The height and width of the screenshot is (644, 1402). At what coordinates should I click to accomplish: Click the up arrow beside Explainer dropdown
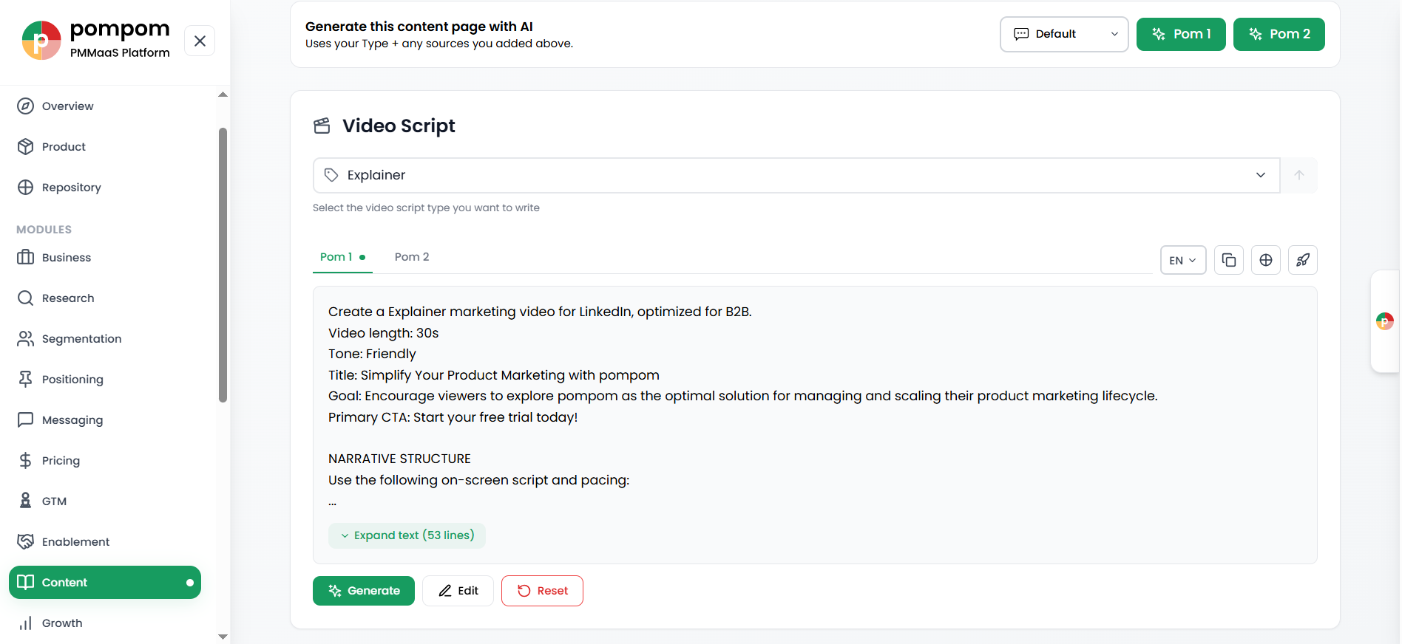(1299, 175)
